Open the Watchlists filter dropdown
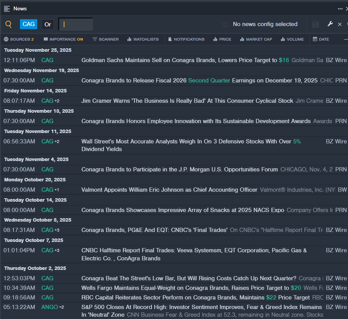This screenshot has height=319, width=348. click(x=143, y=39)
